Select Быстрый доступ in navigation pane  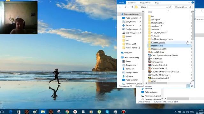(132, 14)
